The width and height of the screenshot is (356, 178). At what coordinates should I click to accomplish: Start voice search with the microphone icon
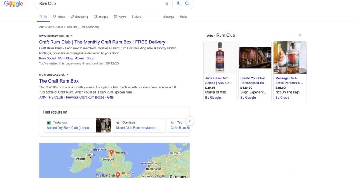pos(178,4)
